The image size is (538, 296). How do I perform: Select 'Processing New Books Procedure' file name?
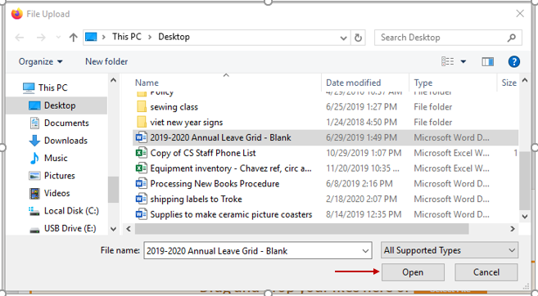[215, 184]
